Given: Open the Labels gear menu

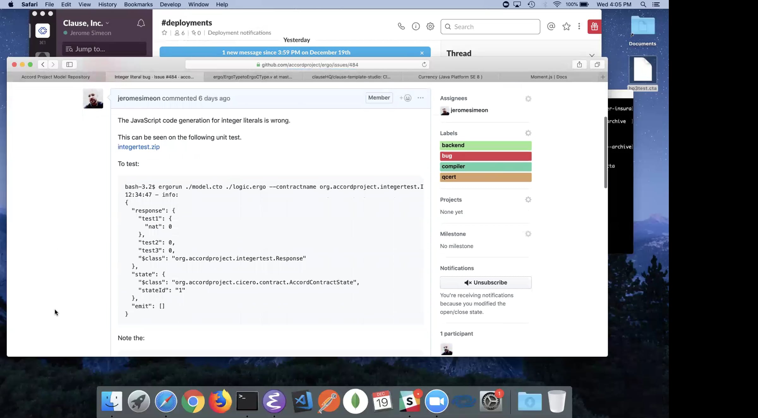Looking at the screenshot, I should pyautogui.click(x=528, y=133).
